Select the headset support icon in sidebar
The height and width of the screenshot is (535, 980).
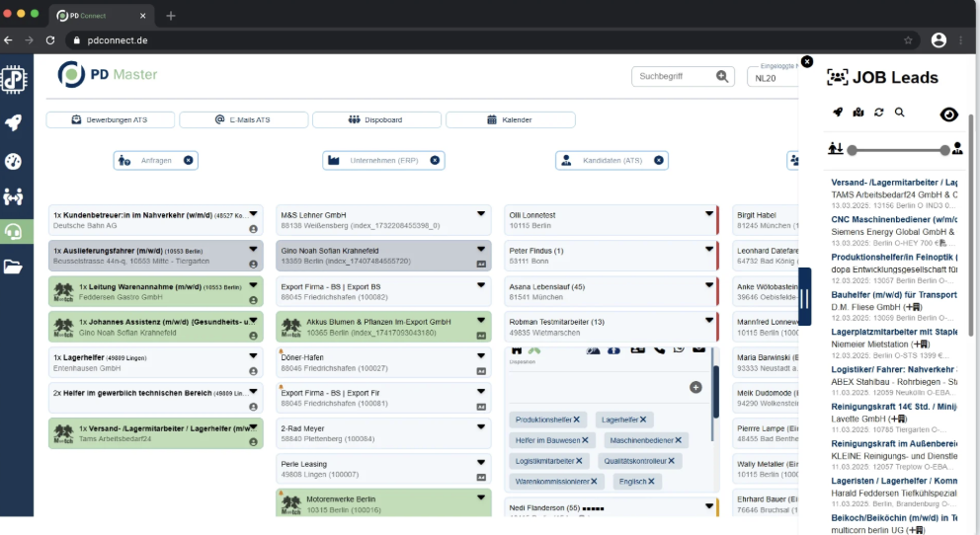14,231
